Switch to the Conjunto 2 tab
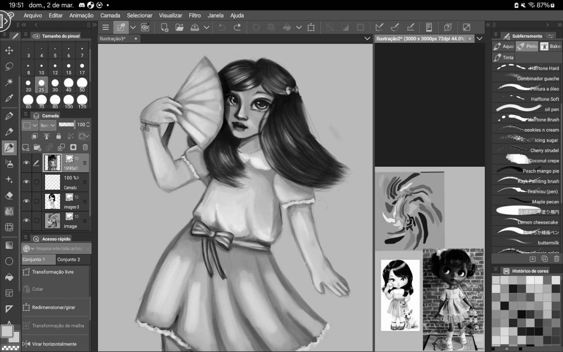Image resolution: width=563 pixels, height=352 pixels. 69,260
